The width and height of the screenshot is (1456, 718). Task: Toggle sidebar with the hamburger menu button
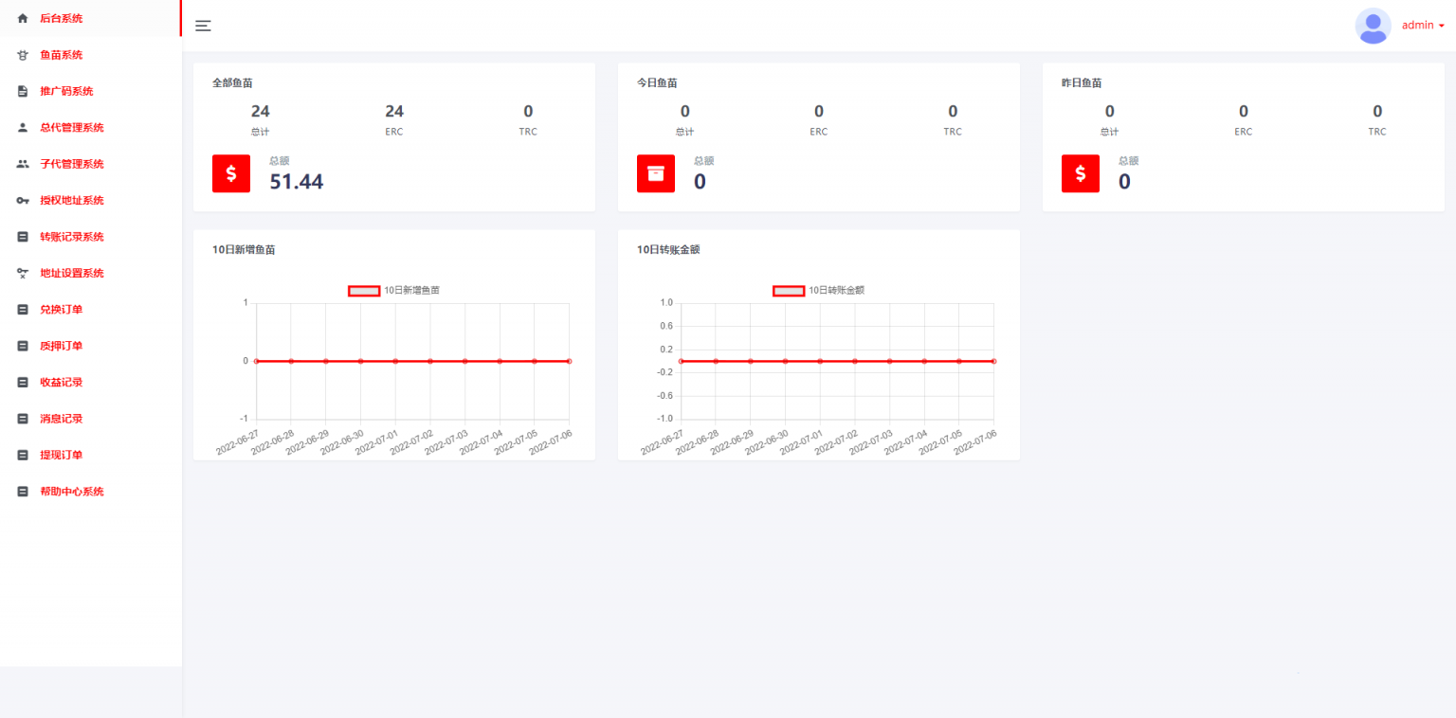pyautogui.click(x=203, y=26)
